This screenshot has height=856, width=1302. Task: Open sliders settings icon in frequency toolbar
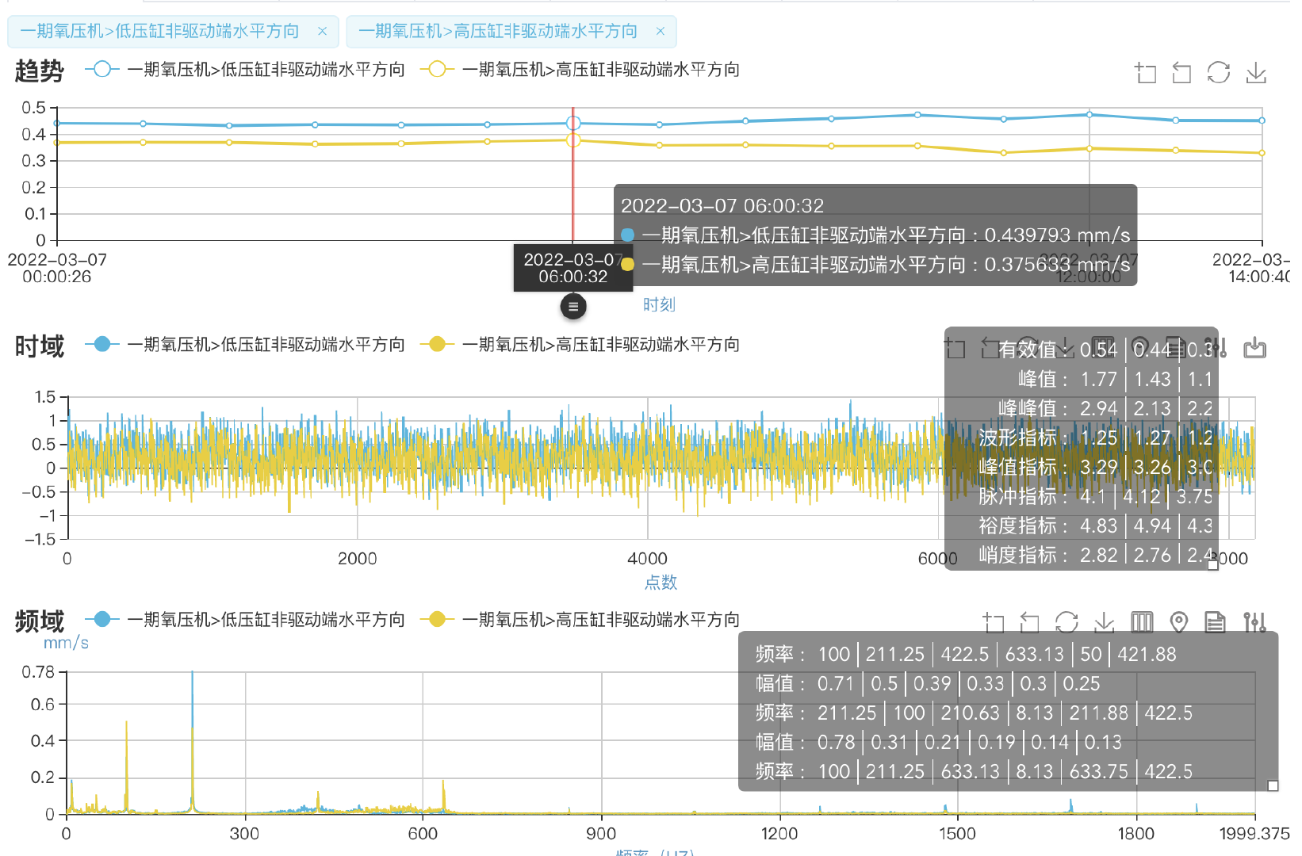[1254, 622]
